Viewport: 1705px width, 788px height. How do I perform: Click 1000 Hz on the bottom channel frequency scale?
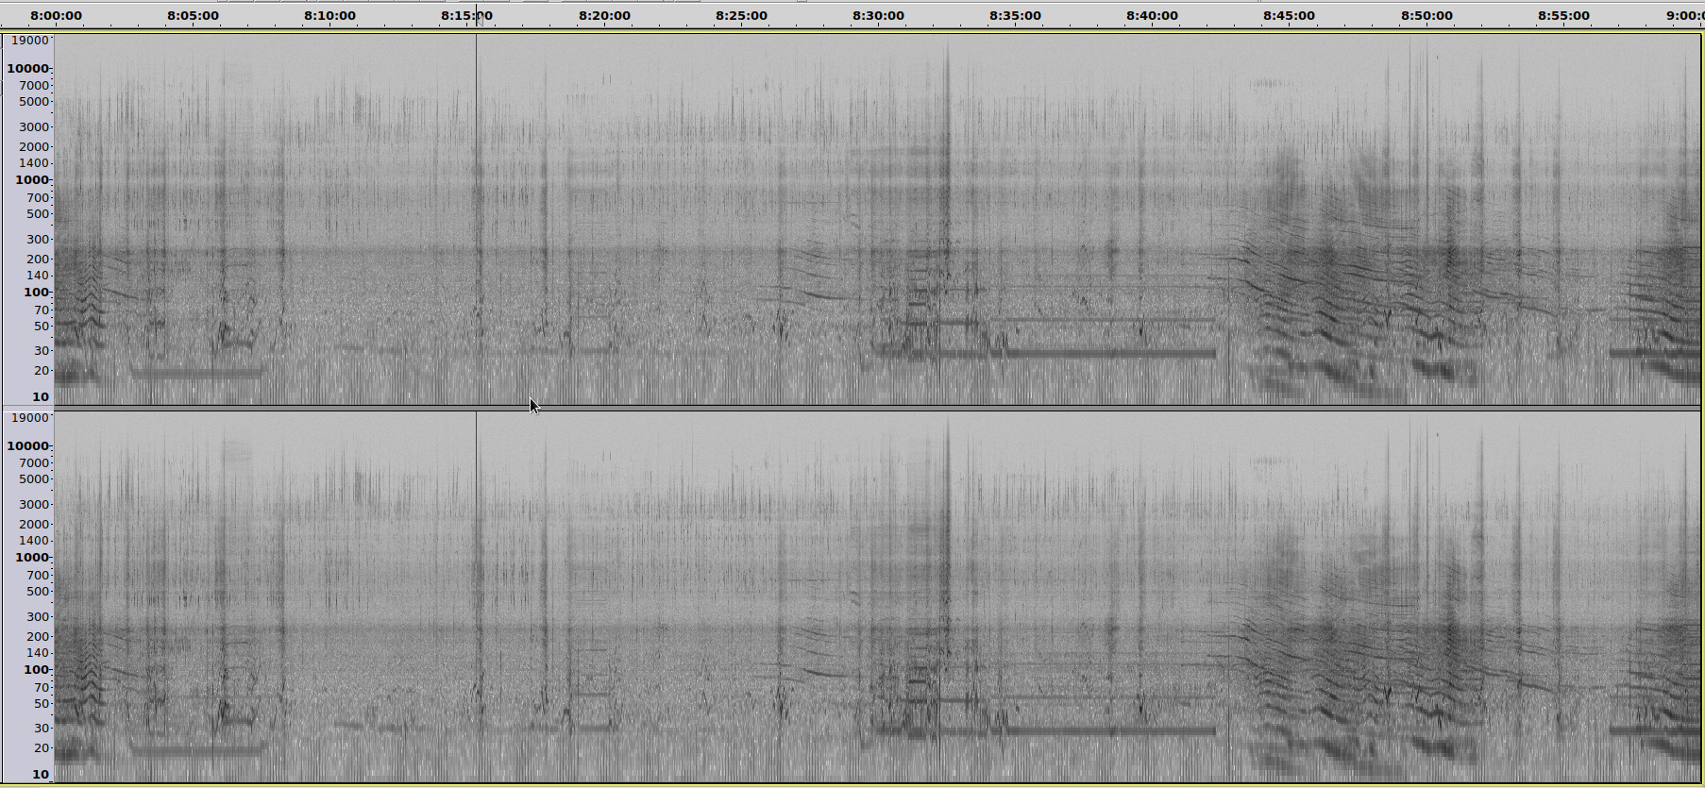(31, 558)
